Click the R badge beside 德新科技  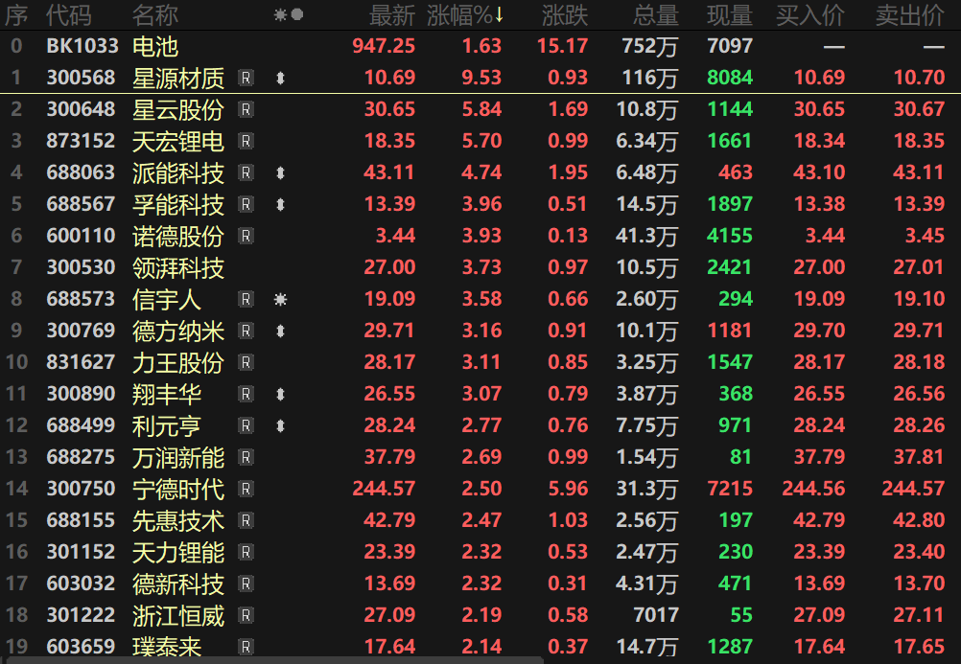coord(246,584)
